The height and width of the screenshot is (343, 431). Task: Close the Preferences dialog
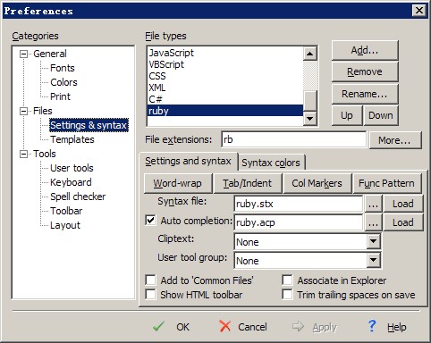[x=419, y=11]
